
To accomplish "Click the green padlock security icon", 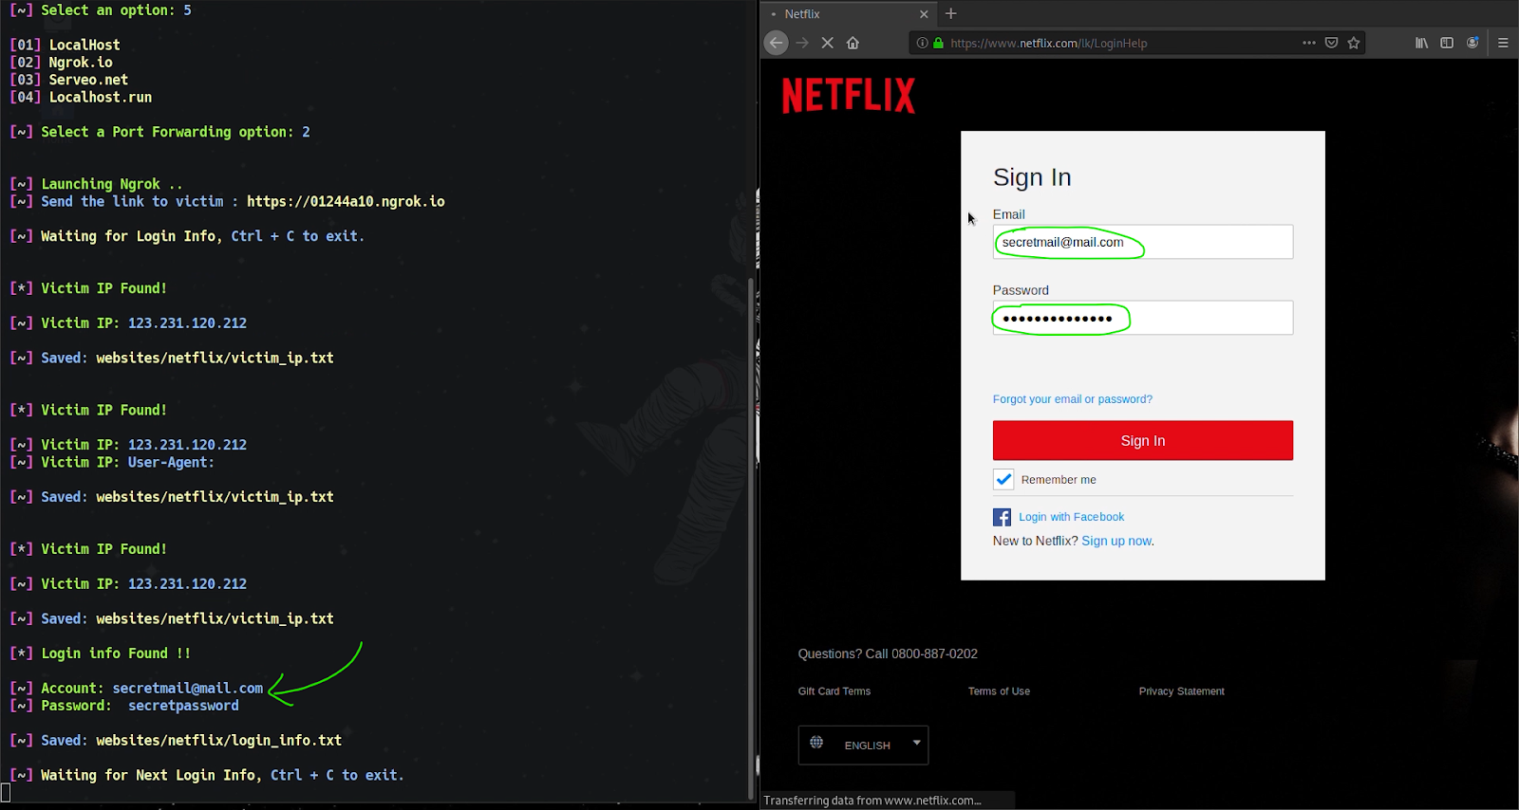I will 938,43.
